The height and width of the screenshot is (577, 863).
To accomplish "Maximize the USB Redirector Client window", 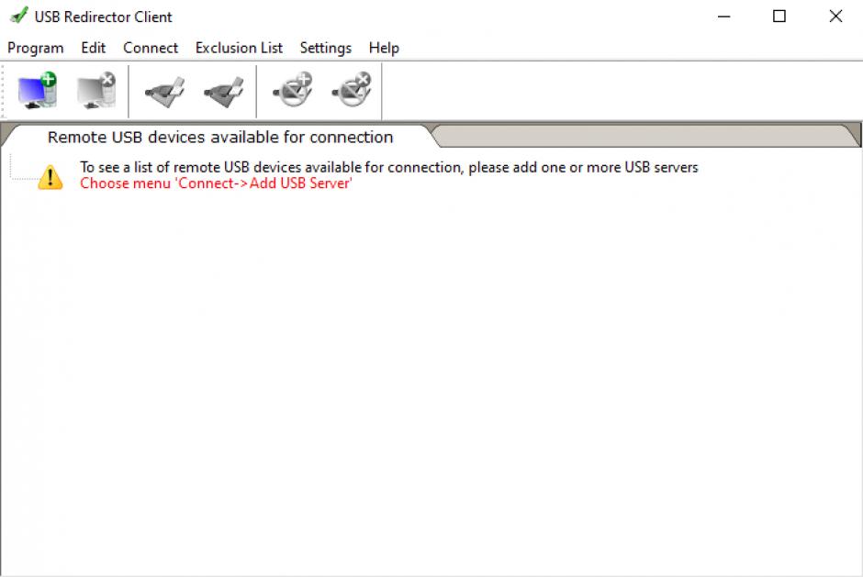I will [x=779, y=17].
